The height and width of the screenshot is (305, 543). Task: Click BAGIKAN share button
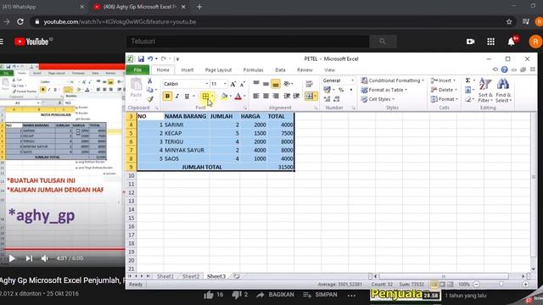pyautogui.click(x=276, y=295)
